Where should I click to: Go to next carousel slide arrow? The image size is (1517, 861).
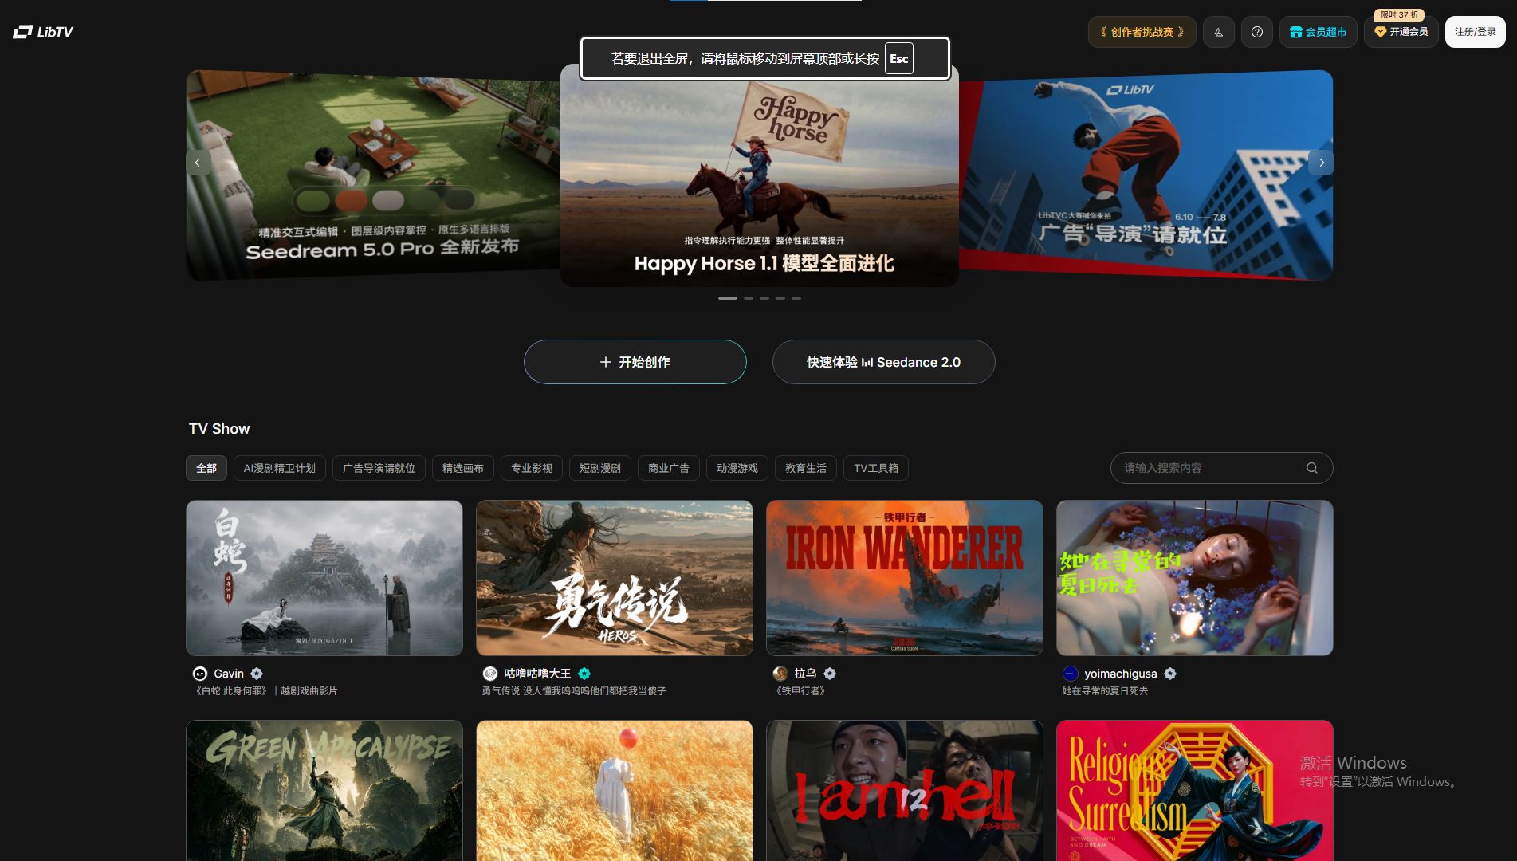click(x=1321, y=163)
